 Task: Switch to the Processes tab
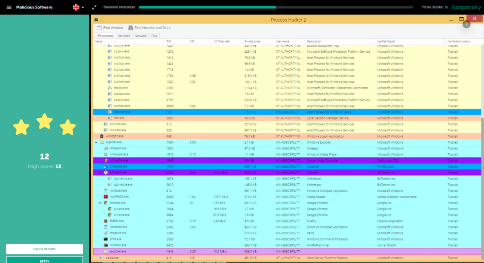105,36
